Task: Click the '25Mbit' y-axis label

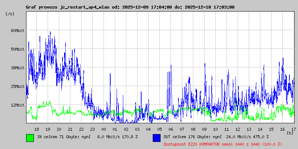Action: (x=17, y=86)
